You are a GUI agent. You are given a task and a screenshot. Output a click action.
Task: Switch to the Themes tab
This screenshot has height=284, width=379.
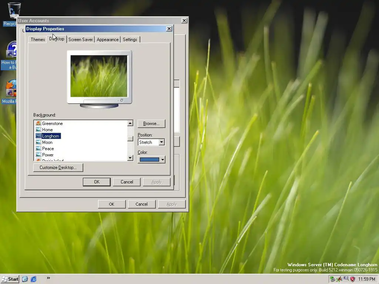point(38,39)
